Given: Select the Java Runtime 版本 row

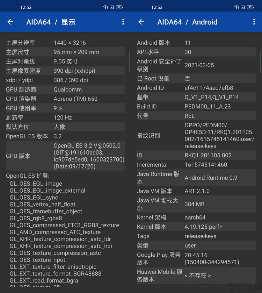Looking at the screenshot, I should (x=197, y=178).
